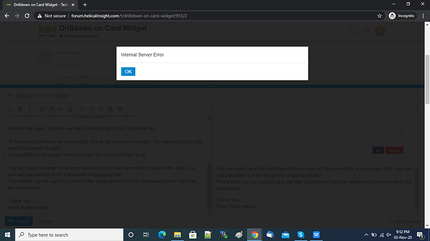Click OK in the Internal Server Error dialog
The height and width of the screenshot is (241, 430).
128,72
